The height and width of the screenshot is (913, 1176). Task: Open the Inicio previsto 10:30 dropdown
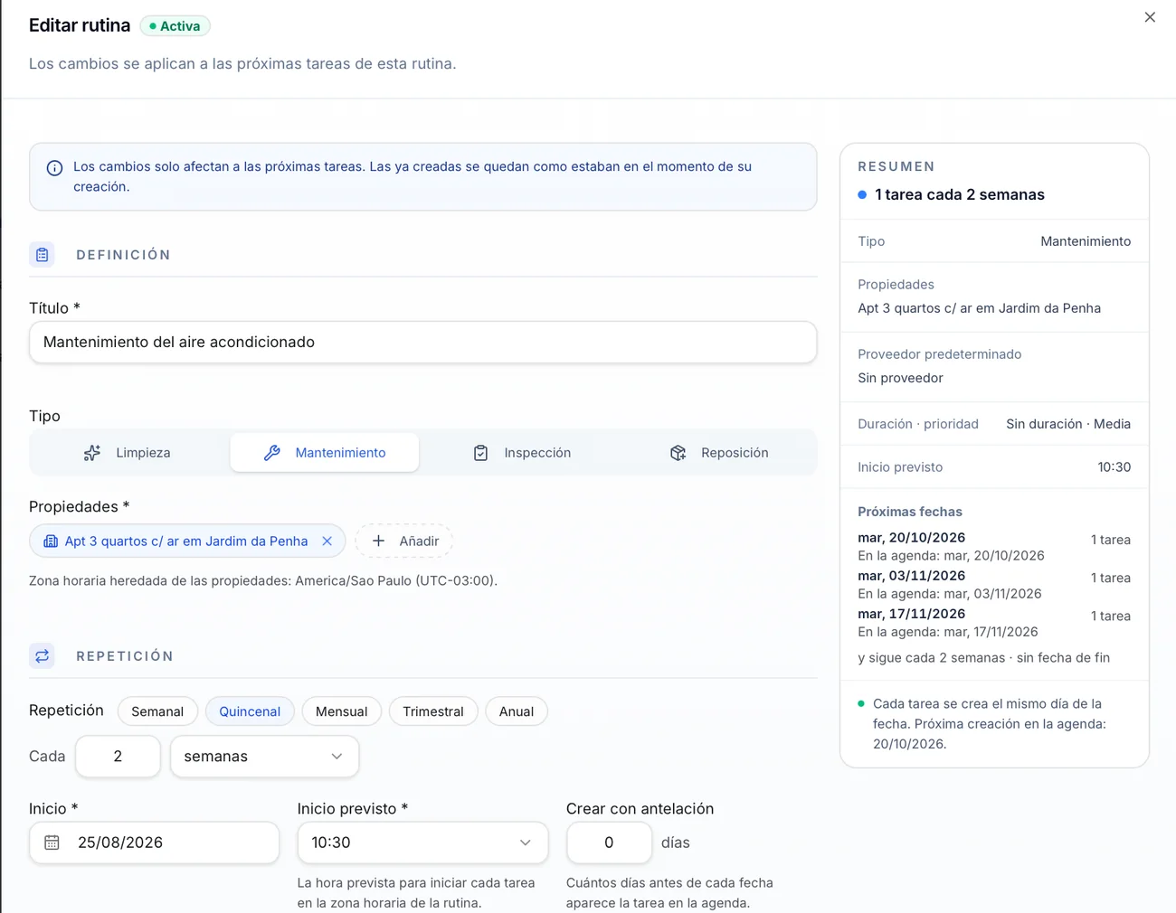[423, 842]
